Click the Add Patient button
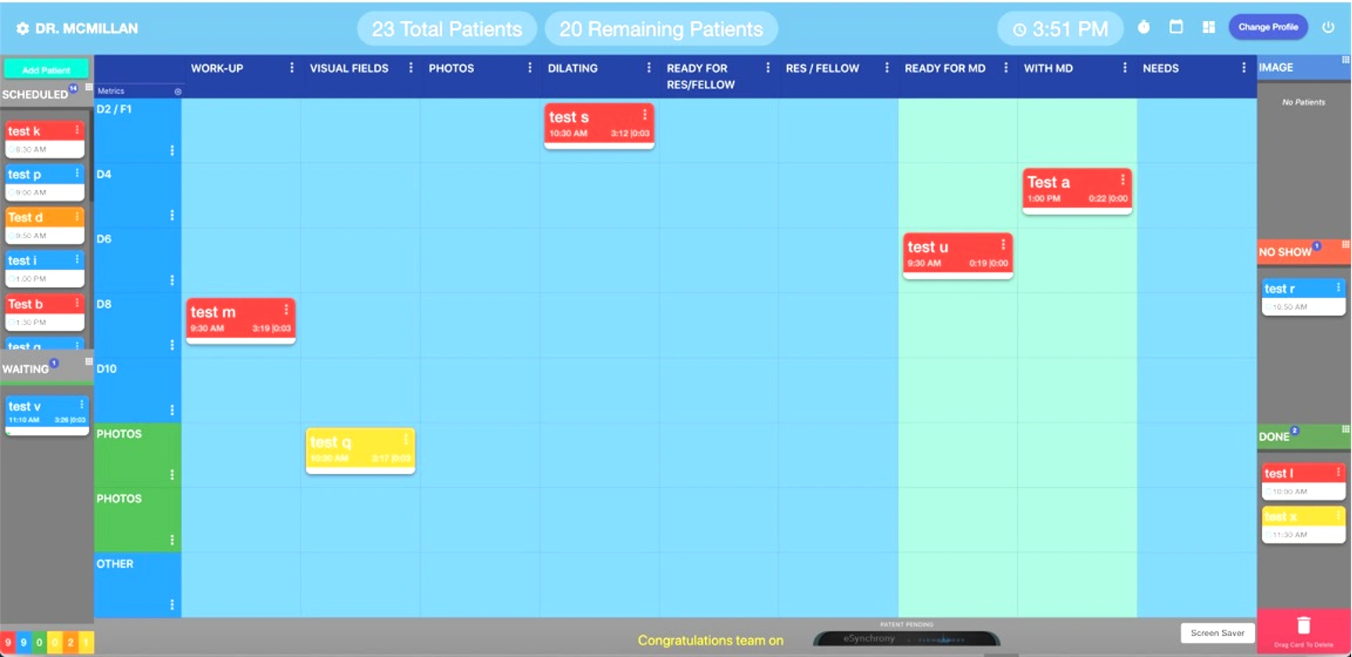 [x=46, y=70]
